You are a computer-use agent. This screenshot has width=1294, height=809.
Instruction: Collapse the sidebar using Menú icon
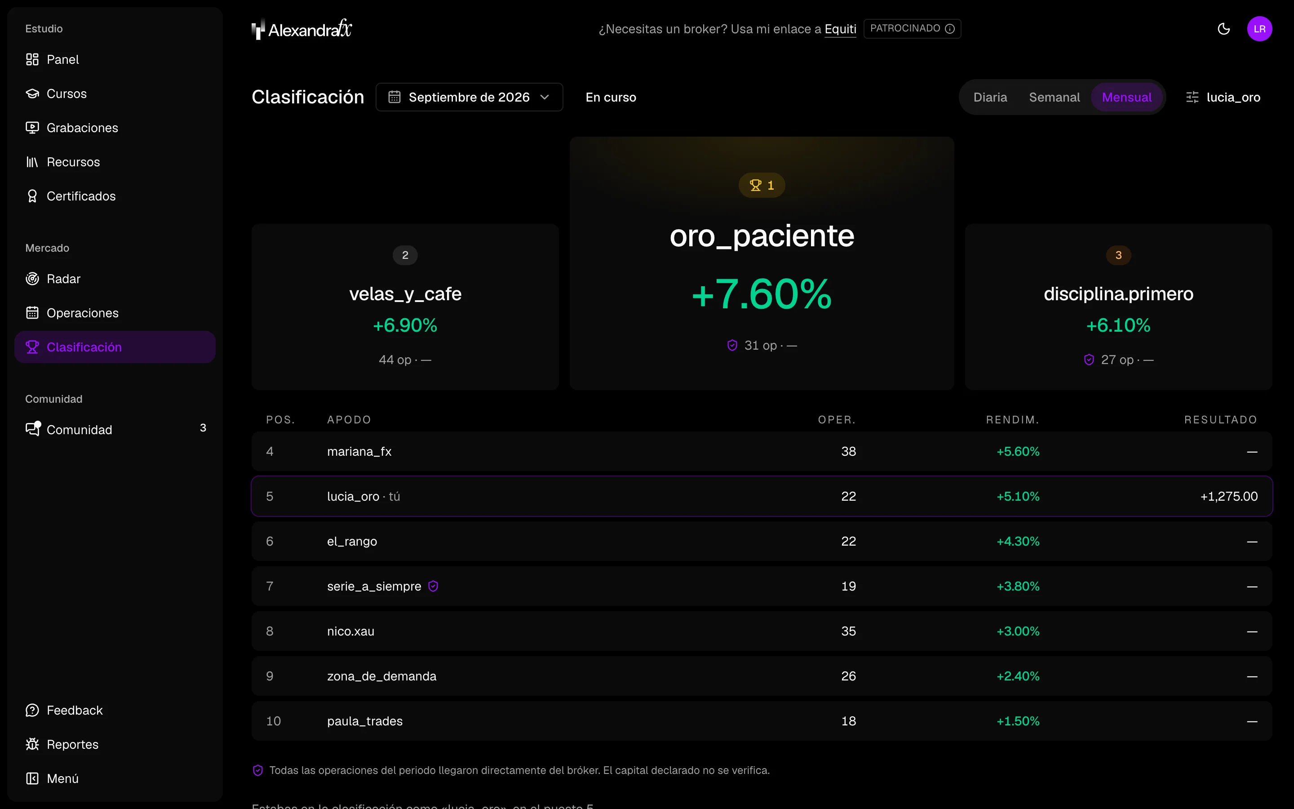(x=33, y=778)
